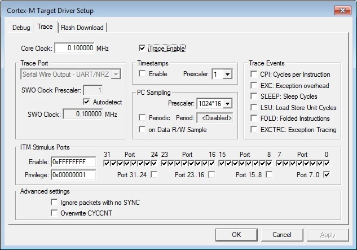Enable EXCTRC: Exception Tracing
This screenshot has height=250, width=357.
[254, 129]
